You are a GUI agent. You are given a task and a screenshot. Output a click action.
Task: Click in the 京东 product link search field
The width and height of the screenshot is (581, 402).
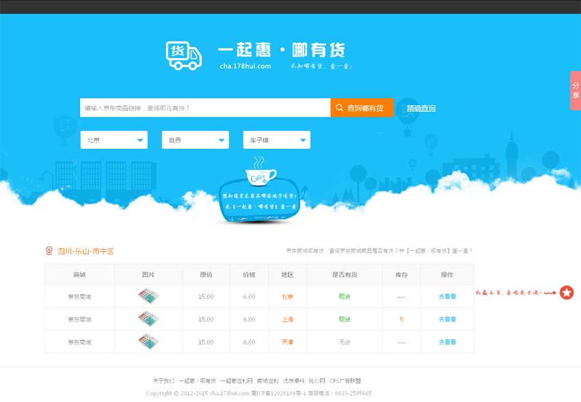[205, 108]
